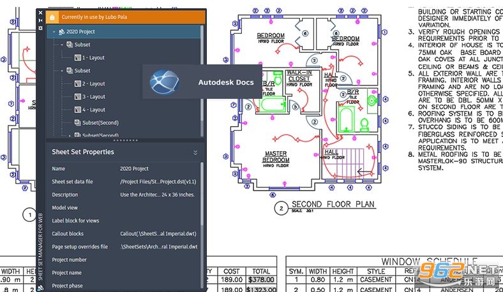Click the Sheet Set Manager icon at palette bottom-left
503x292 pixels.
click(41, 288)
